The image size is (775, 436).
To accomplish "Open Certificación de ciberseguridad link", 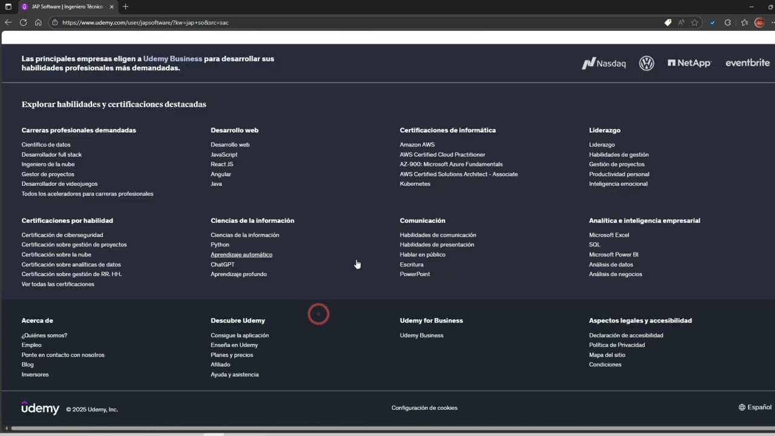I will [x=62, y=235].
